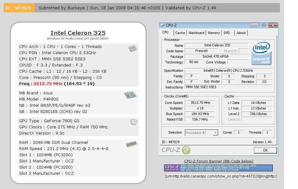The width and height of the screenshot is (298, 189).
Task: Switch to the CPU tab
Action: 165,32
